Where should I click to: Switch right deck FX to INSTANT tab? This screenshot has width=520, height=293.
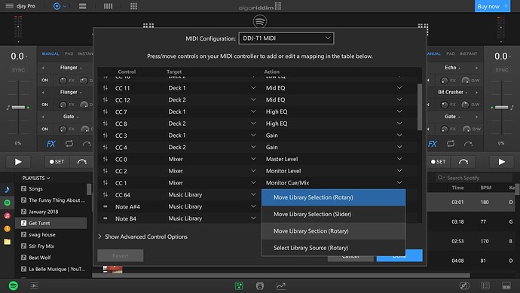click(x=468, y=53)
